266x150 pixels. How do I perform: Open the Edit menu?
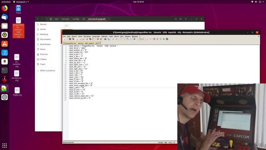[x=69, y=36]
